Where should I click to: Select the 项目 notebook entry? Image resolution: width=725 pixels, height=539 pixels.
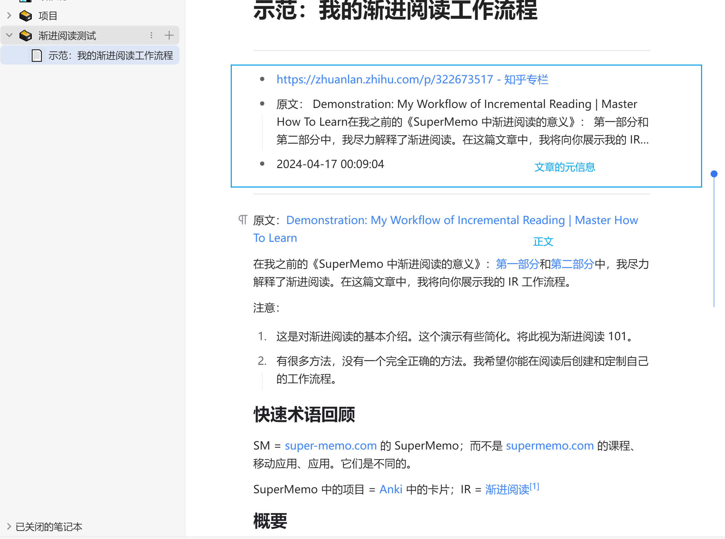tap(48, 16)
